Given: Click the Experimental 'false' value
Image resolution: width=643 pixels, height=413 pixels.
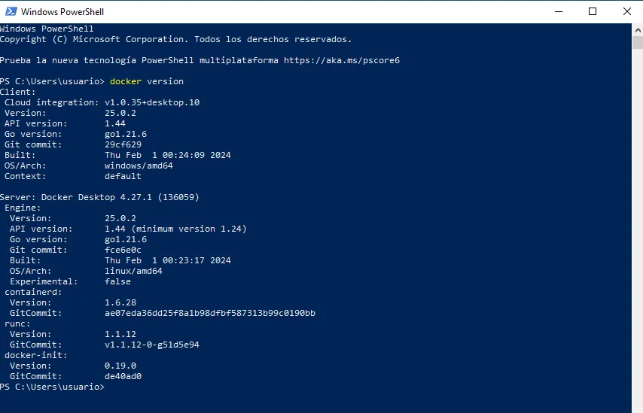Looking at the screenshot, I should [117, 281].
